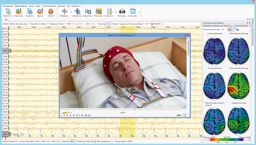Toggle the Режектор Вкл. button in the top bar
This screenshot has width=256, height=145.
coord(109,24)
